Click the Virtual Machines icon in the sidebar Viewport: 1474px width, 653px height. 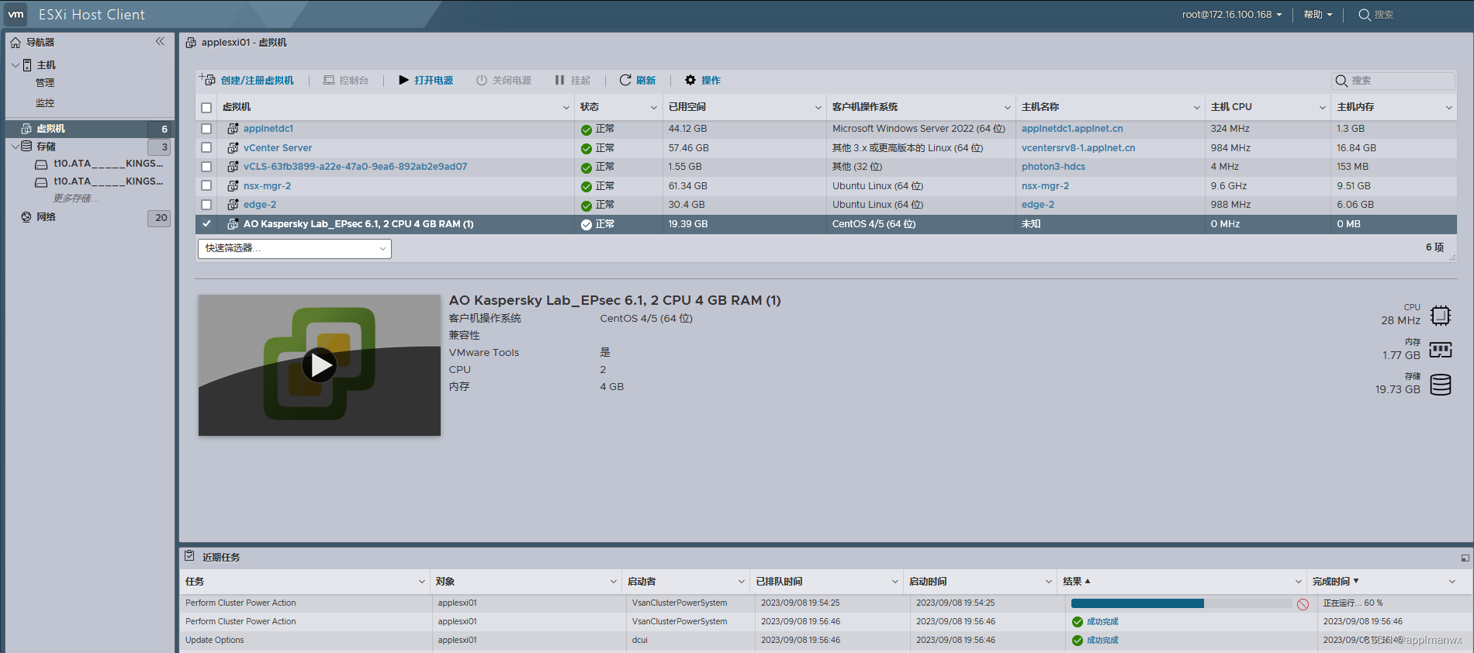tap(26, 129)
